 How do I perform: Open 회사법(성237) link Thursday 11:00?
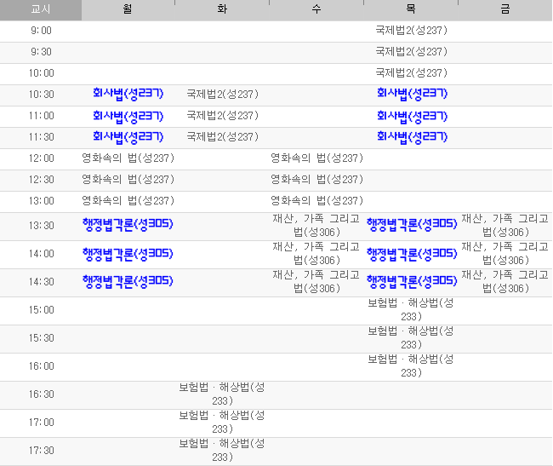[x=412, y=116]
